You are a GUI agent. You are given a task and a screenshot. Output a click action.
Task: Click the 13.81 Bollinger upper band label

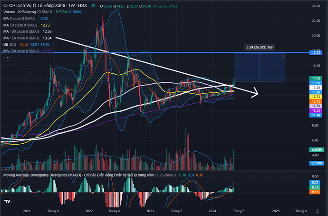coord(316,83)
